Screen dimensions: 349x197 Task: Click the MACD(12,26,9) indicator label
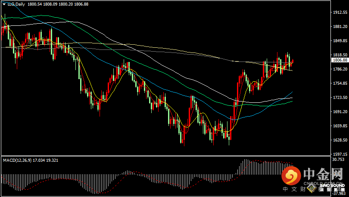point(17,160)
